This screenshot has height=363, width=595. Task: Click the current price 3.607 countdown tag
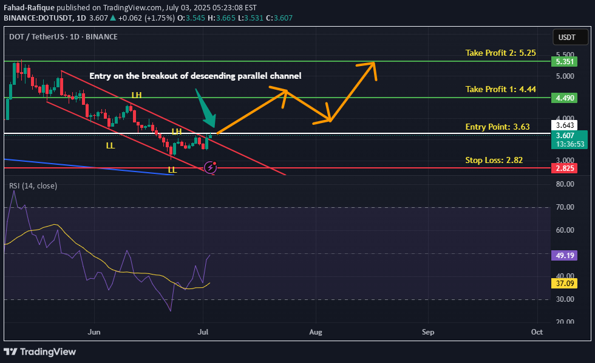569,139
